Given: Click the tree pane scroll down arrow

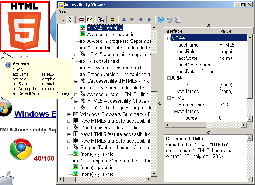Looking at the screenshot, I should [154, 174].
